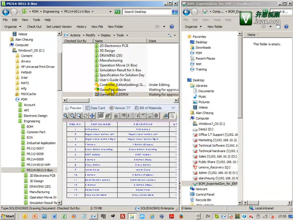Click the zoom to fit icon in preview toolbar
293x220 pixels.
point(66,116)
